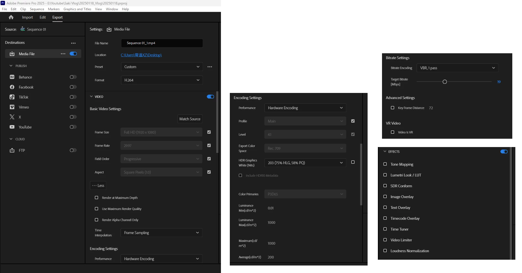
Task: Open the File menu
Action: click(x=4, y=9)
